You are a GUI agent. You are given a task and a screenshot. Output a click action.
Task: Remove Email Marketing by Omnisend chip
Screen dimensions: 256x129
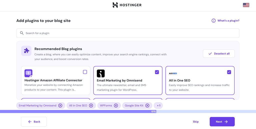[x=60, y=105]
